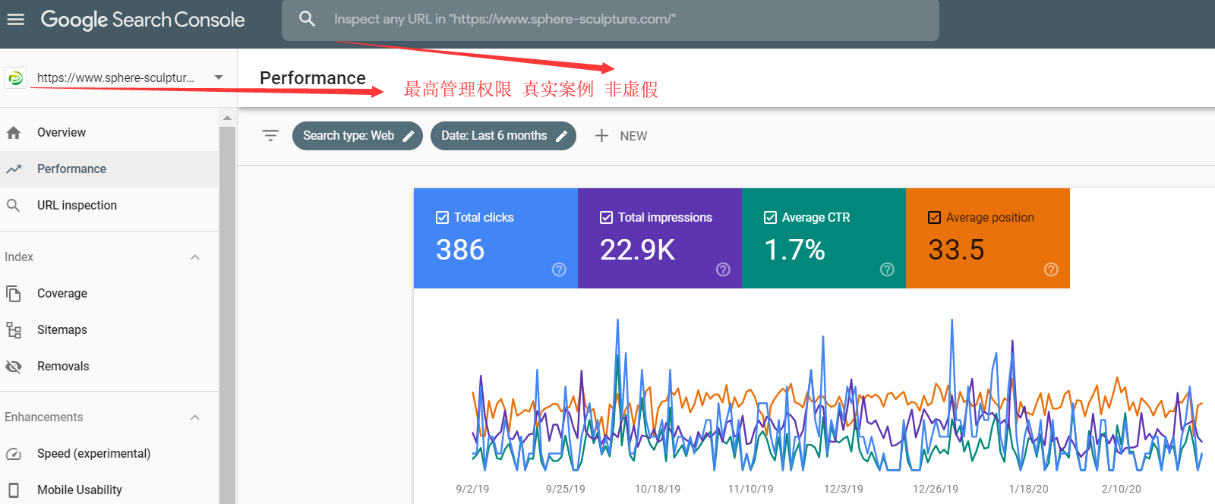
Task: Click the Sitemaps tree icon
Action: (14, 330)
